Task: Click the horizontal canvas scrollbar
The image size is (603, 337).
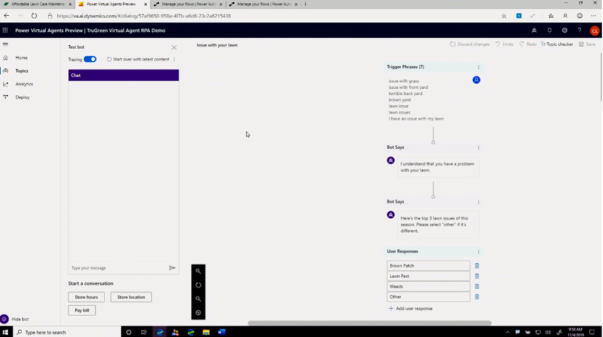Action: [x=369, y=323]
